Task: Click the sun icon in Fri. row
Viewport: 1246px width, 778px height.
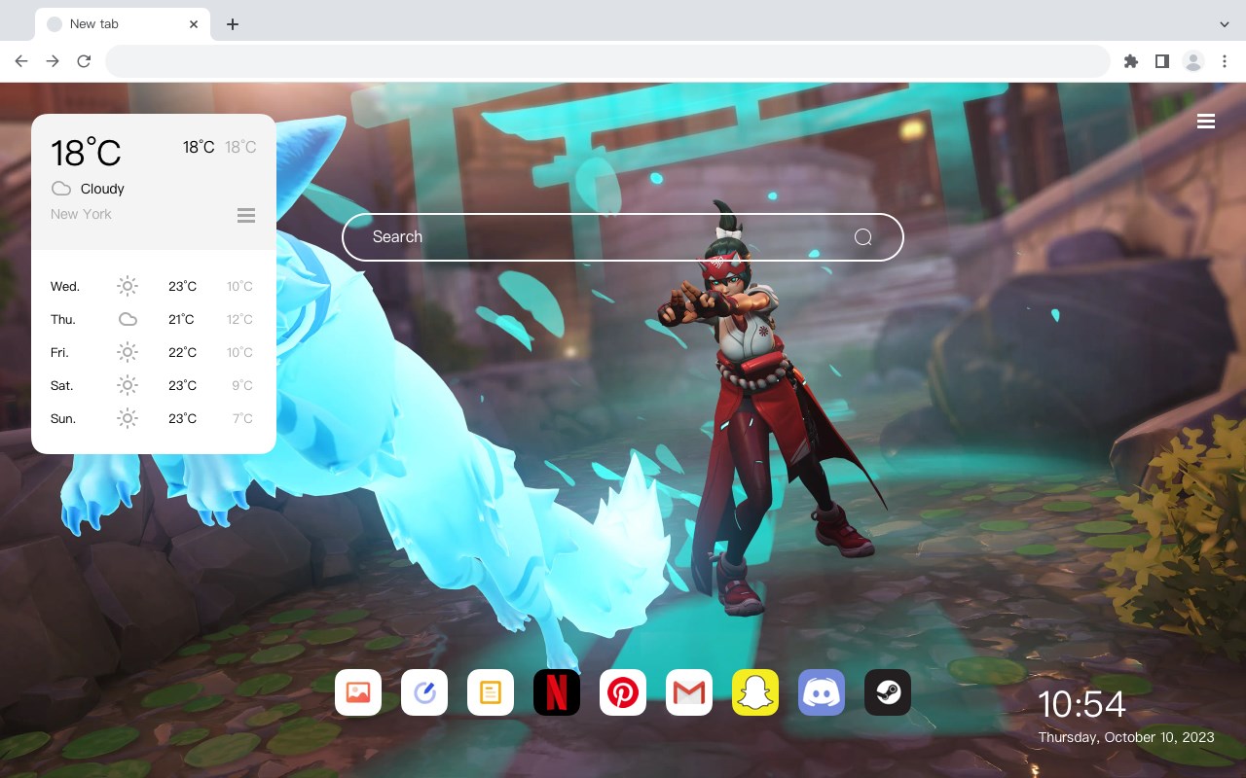Action: (x=128, y=352)
